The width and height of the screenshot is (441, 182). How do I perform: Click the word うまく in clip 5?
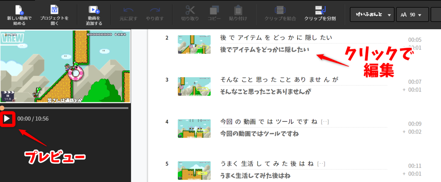(229, 163)
